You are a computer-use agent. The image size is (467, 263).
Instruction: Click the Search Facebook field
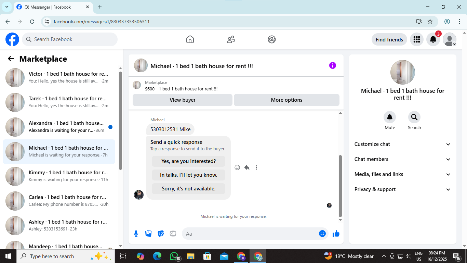coord(70,39)
